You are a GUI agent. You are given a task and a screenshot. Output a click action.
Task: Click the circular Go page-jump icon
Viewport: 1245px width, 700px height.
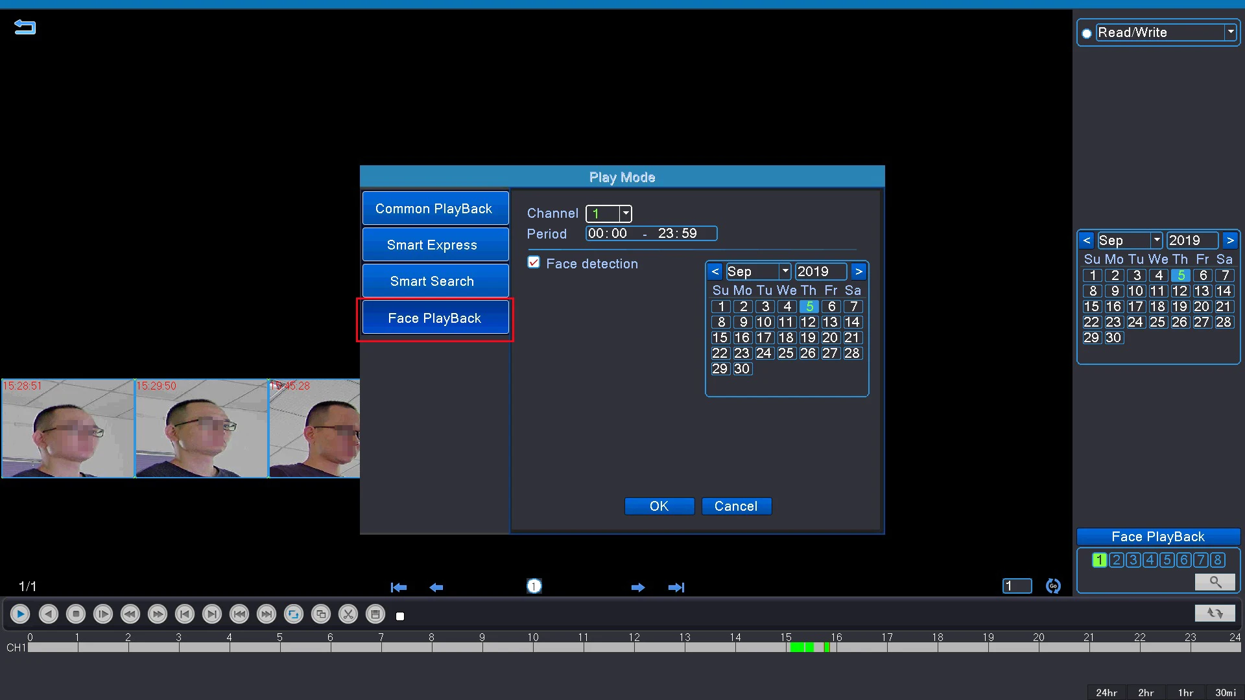tap(1053, 586)
